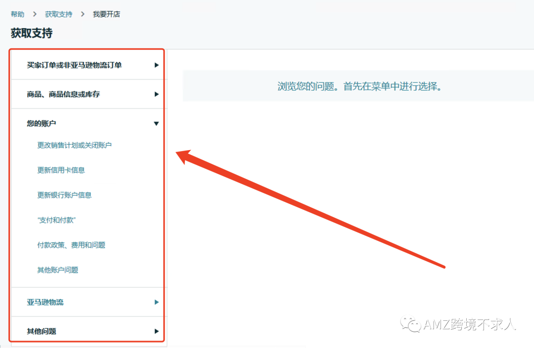Expand arrow next to 买家订单或非亚马逊物流订单
Image resolution: width=534 pixels, height=348 pixels.
pyautogui.click(x=156, y=65)
